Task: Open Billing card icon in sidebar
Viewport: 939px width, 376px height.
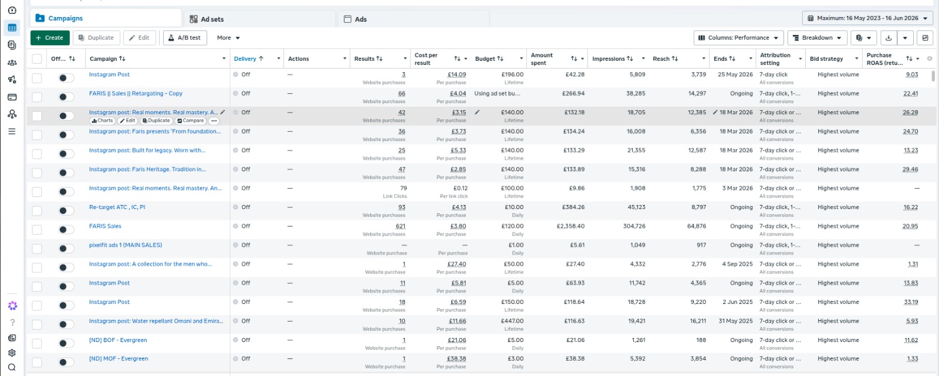Action: pyautogui.click(x=12, y=97)
